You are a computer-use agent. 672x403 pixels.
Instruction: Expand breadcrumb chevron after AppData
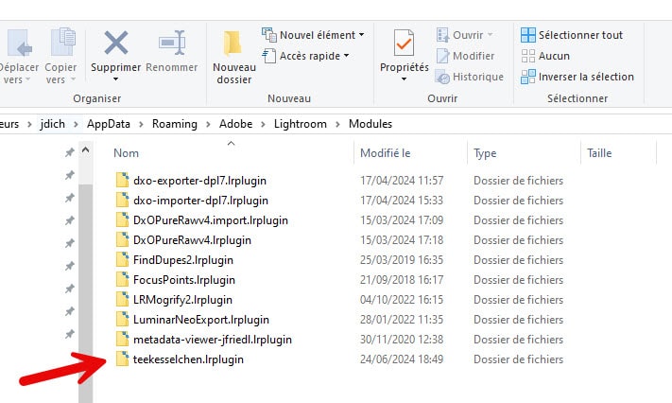[141, 125]
